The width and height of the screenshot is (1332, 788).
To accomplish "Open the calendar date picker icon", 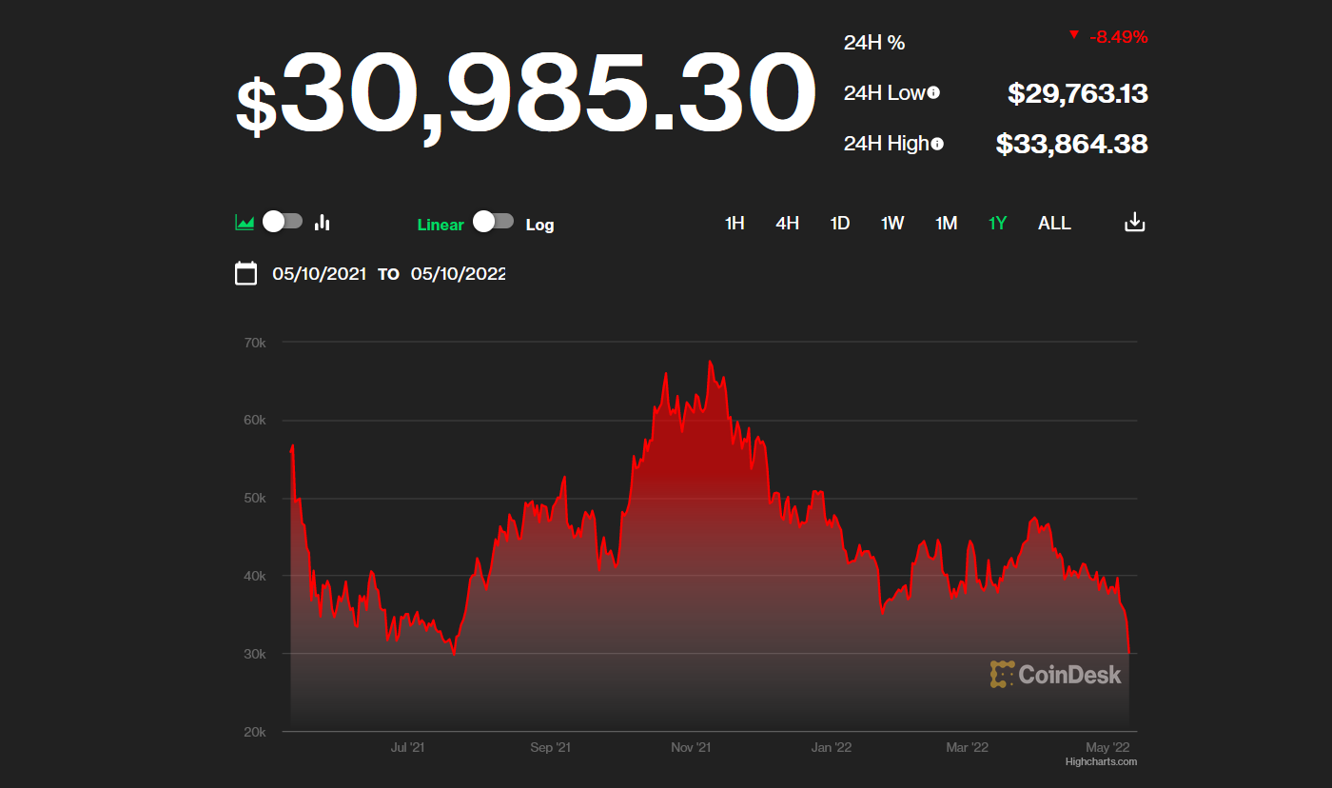I will [245, 273].
